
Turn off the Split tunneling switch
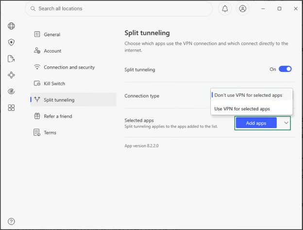tap(285, 69)
